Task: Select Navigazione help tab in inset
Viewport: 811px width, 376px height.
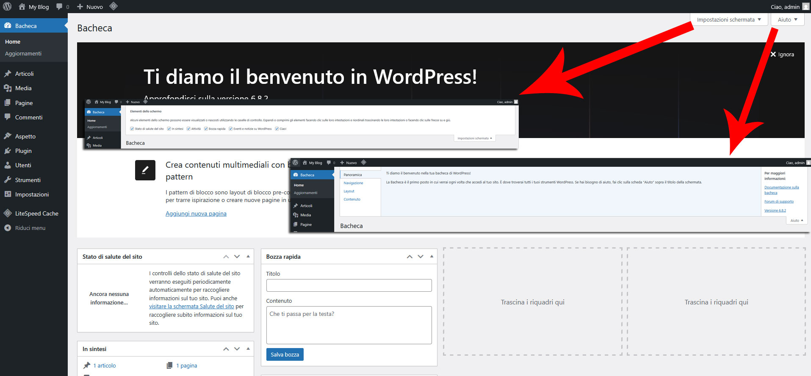Action: click(x=353, y=183)
